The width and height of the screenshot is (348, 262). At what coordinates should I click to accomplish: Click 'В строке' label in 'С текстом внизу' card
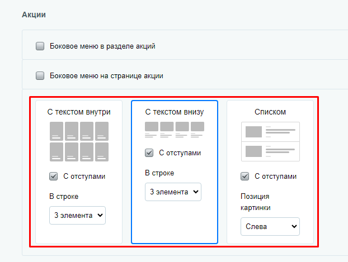[x=159, y=173]
